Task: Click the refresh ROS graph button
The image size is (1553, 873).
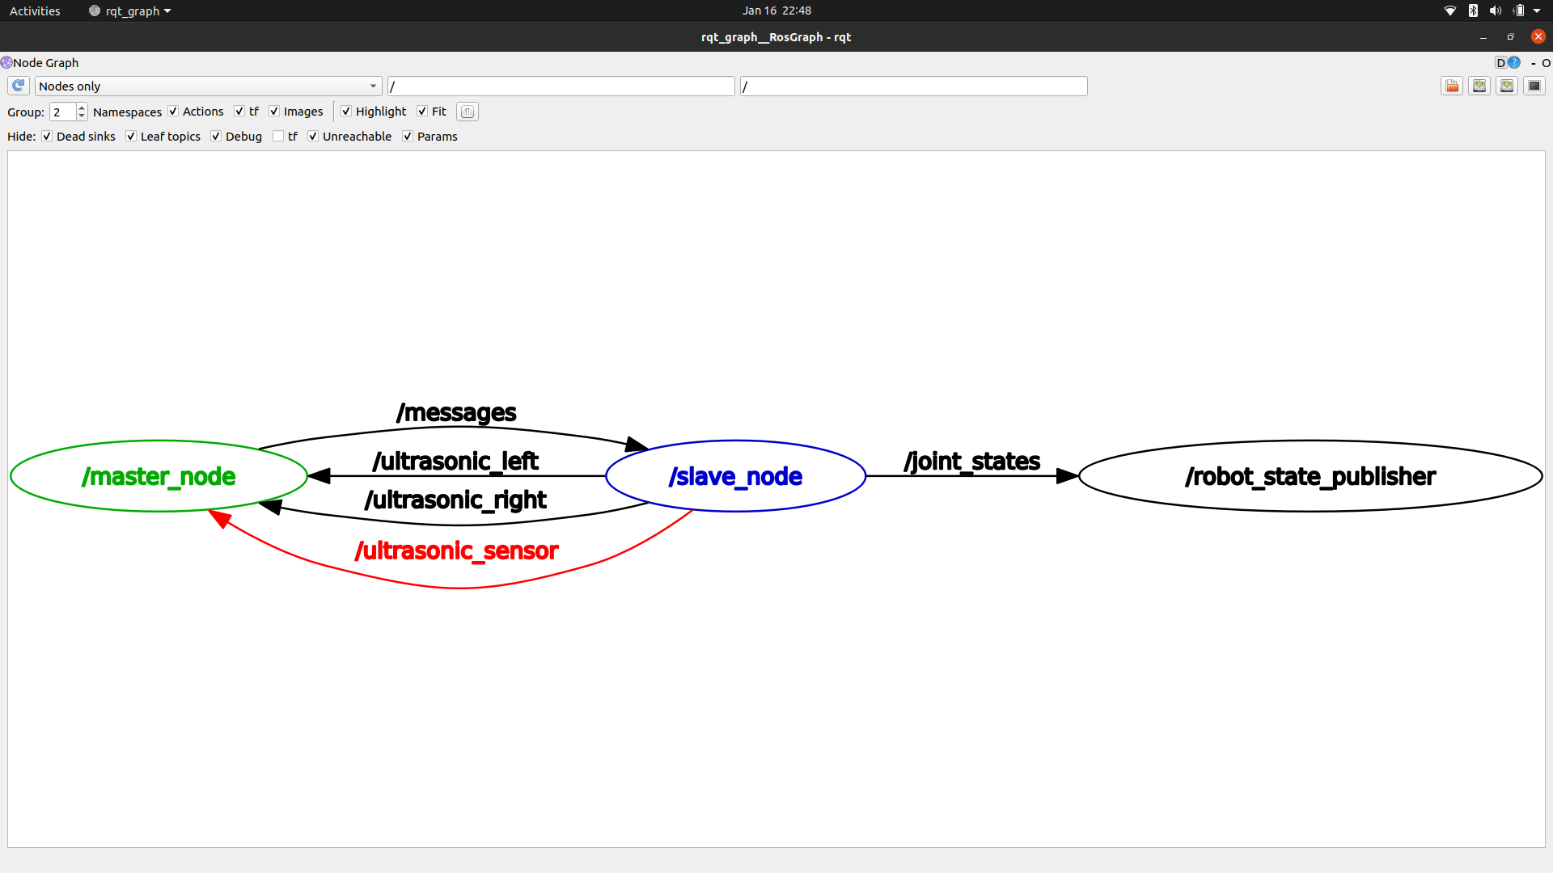Action: [19, 86]
